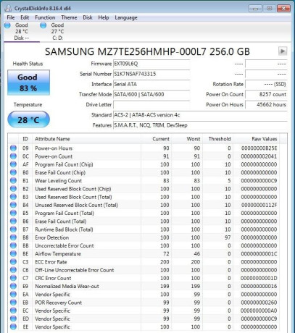Maximize the CrystalDiskInfo window
Viewport: 295px width, 333px height.
click(269, 8)
